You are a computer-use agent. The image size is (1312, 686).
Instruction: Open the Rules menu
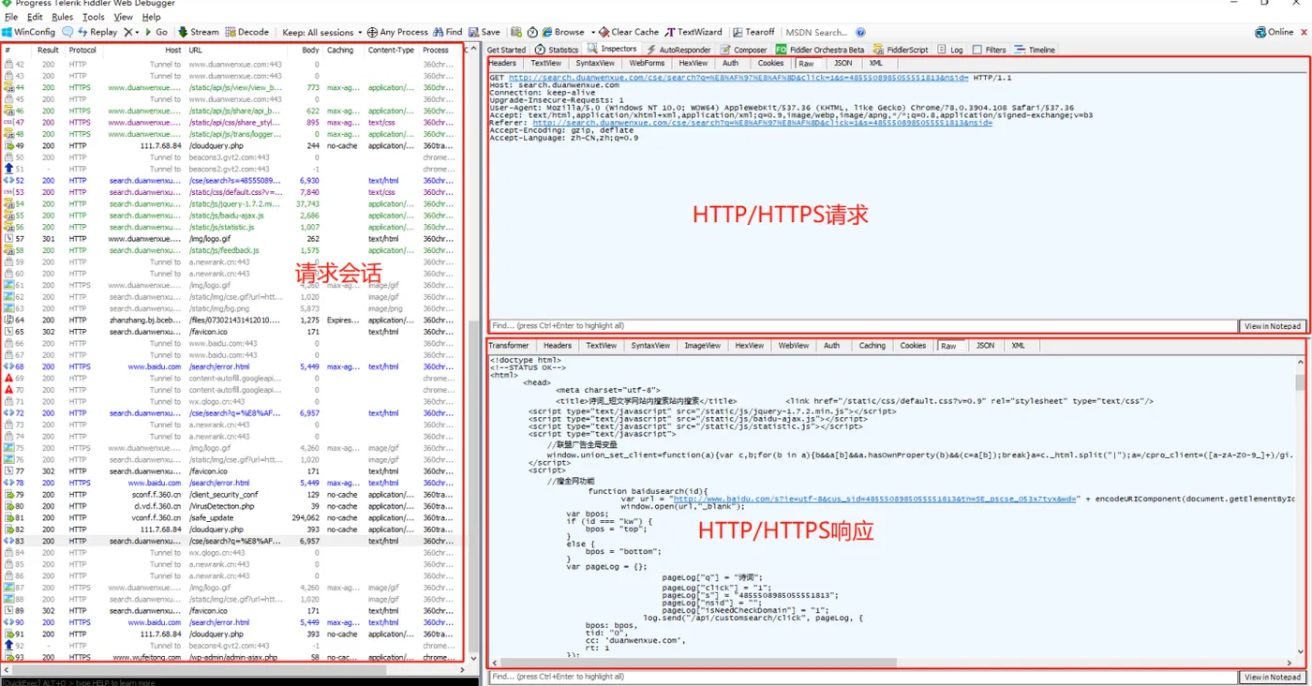click(x=62, y=17)
